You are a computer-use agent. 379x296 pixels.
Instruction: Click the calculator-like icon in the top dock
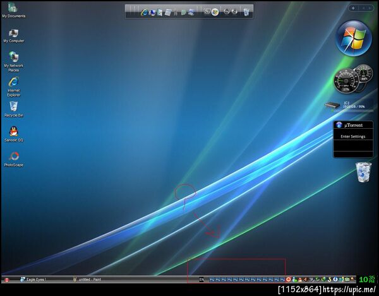(x=168, y=13)
